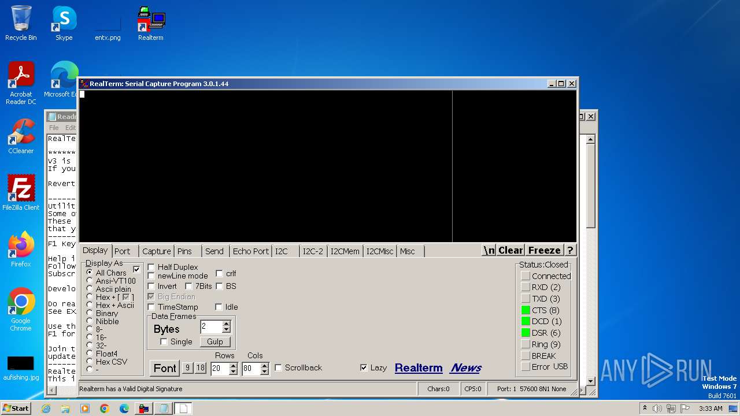Toggle the Invert checkbox

tap(151, 286)
